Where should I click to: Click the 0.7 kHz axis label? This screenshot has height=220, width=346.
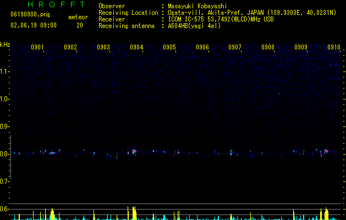click(4, 182)
